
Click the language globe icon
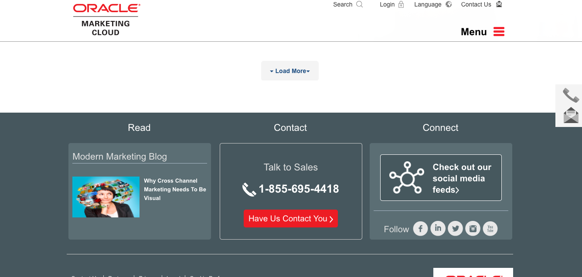(x=449, y=4)
